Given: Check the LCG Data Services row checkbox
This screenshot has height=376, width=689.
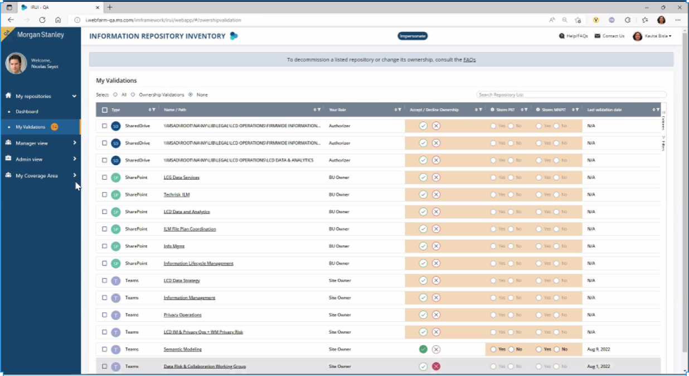Looking at the screenshot, I should coord(104,177).
